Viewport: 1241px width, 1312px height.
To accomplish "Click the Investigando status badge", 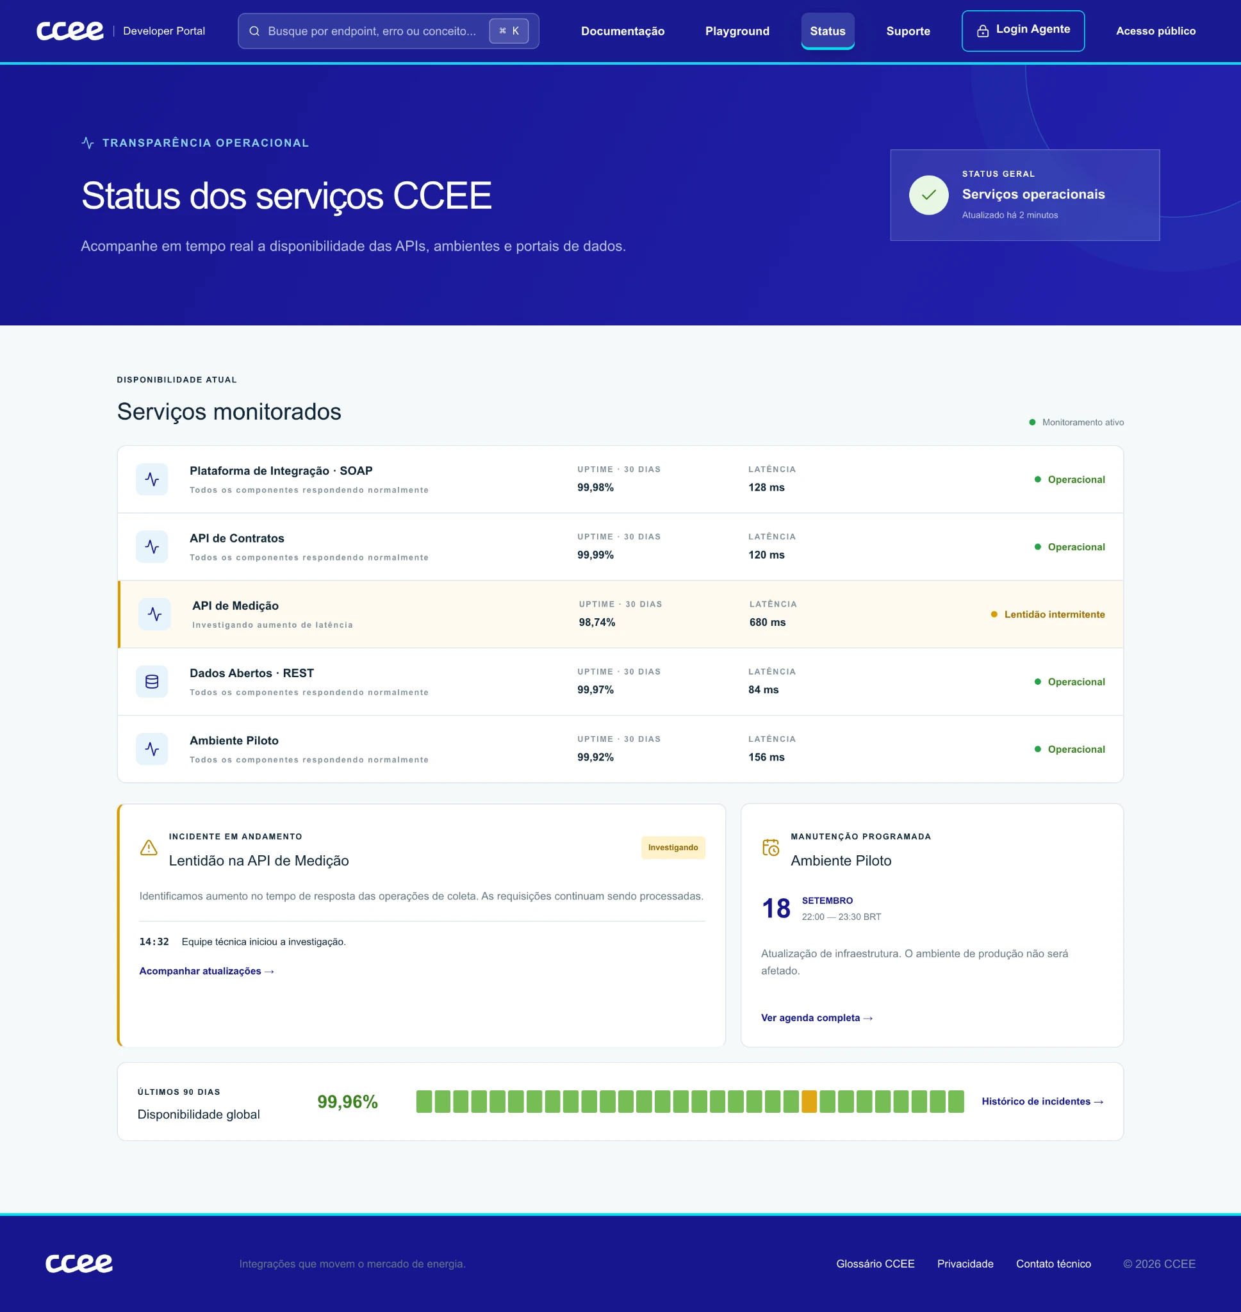I will [673, 848].
